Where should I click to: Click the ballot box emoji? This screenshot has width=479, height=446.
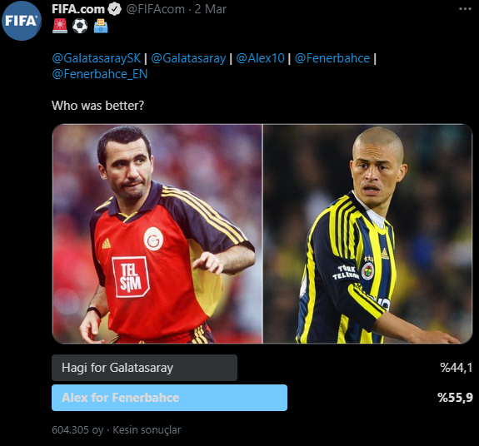click(x=101, y=27)
